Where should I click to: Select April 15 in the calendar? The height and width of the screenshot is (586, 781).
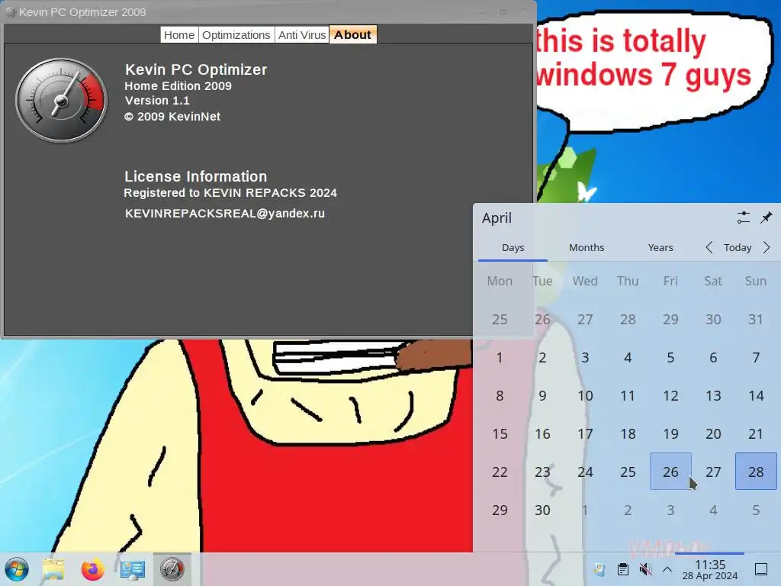pyautogui.click(x=500, y=433)
